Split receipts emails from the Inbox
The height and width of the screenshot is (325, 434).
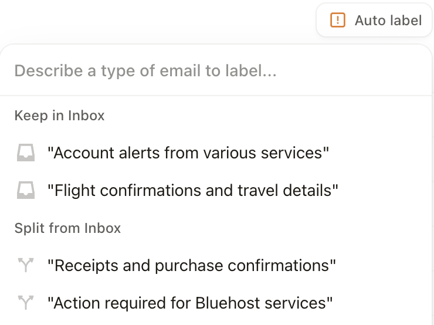click(x=191, y=266)
